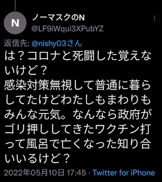
Task: Click the 17:45 time in the timestamp
Action: click(x=76, y=173)
